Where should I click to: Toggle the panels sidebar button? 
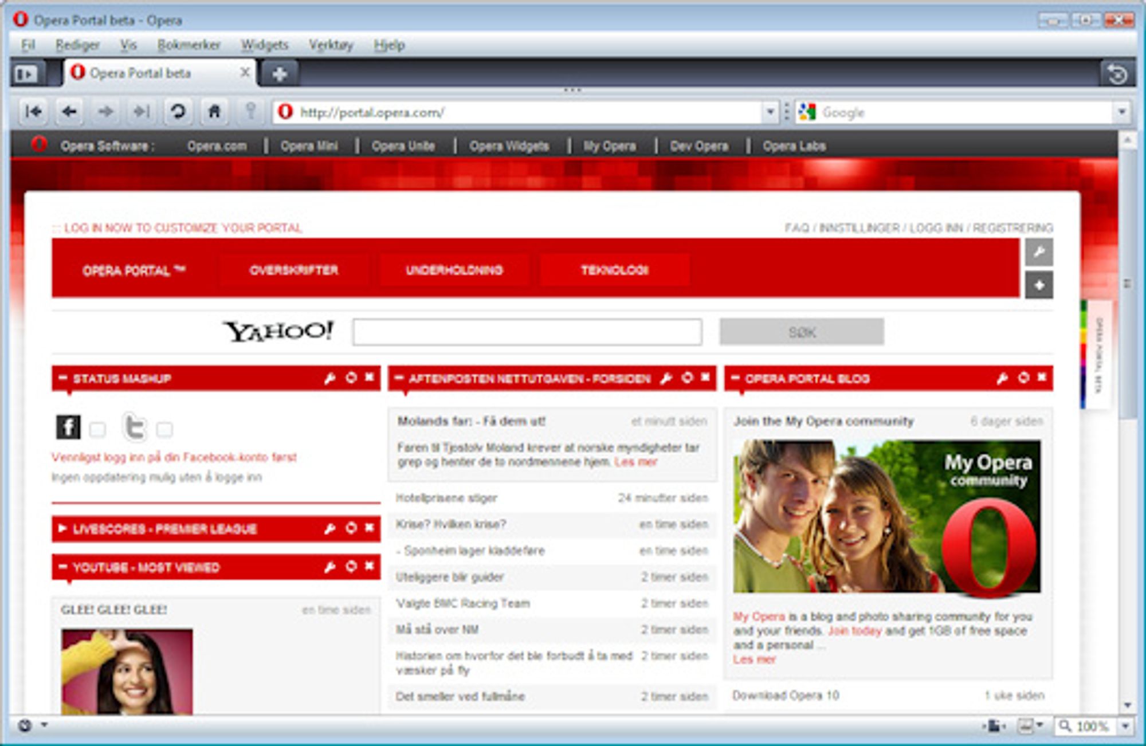[26, 73]
